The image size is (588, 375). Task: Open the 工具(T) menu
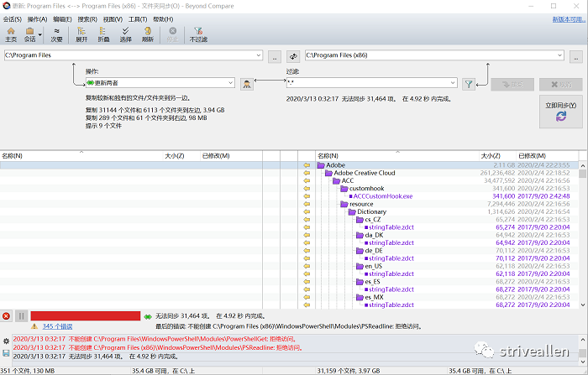tap(138, 19)
